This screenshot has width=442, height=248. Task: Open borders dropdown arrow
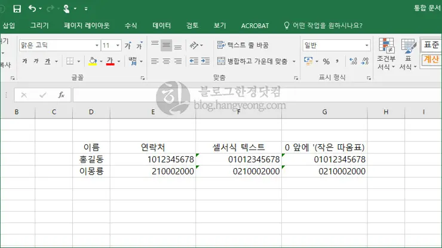pyautogui.click(x=79, y=61)
